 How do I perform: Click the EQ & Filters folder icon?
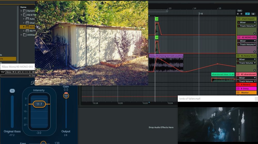tap(25, 15)
